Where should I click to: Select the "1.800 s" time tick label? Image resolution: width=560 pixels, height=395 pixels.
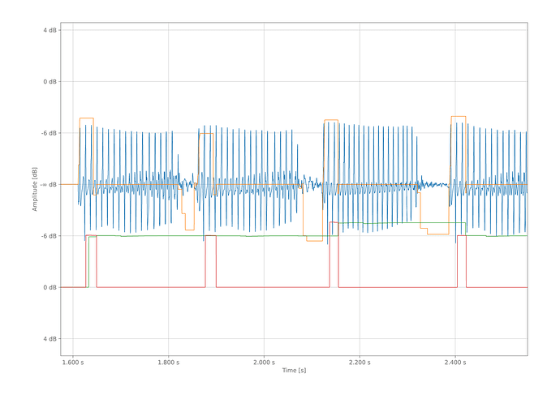point(169,363)
